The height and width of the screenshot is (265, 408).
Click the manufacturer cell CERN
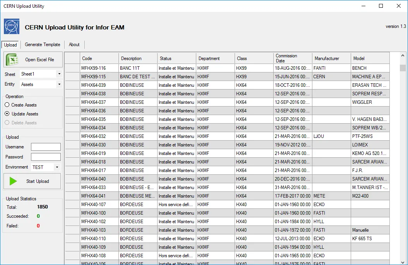(x=331, y=77)
